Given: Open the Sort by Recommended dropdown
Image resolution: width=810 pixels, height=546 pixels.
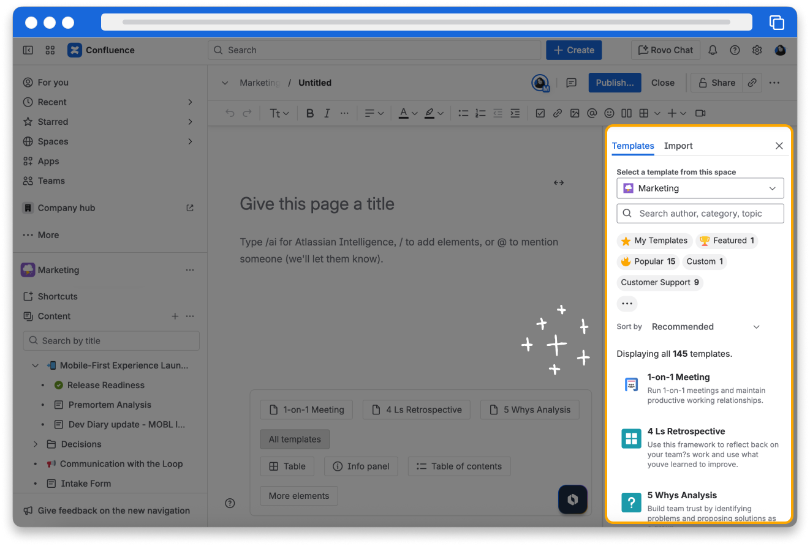Looking at the screenshot, I should (x=705, y=327).
